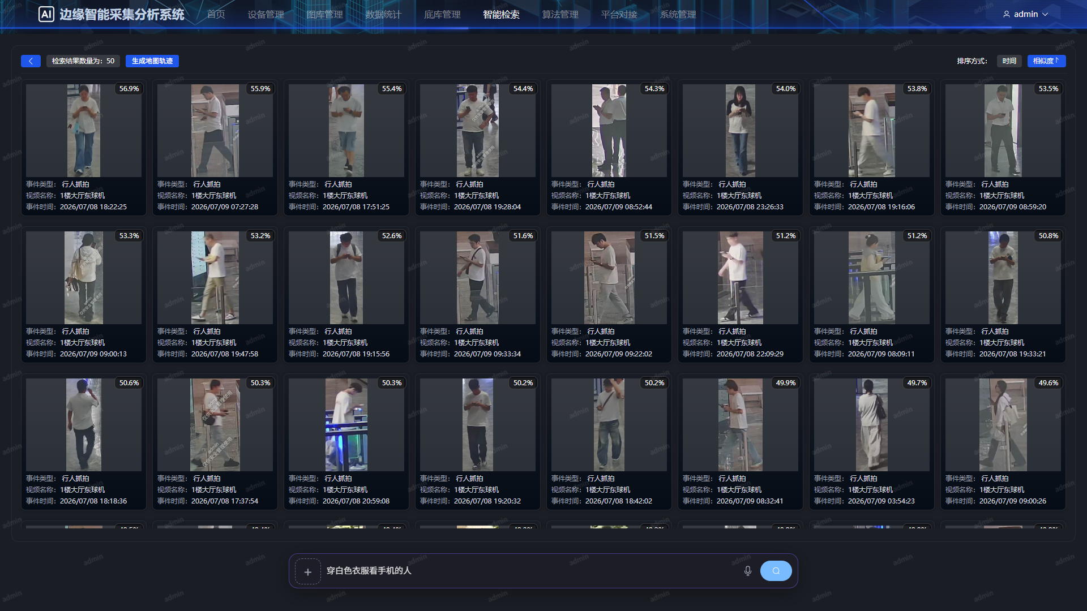The width and height of the screenshot is (1087, 611).
Task: Open the 54.3% match thumbnail
Action: pos(609,131)
